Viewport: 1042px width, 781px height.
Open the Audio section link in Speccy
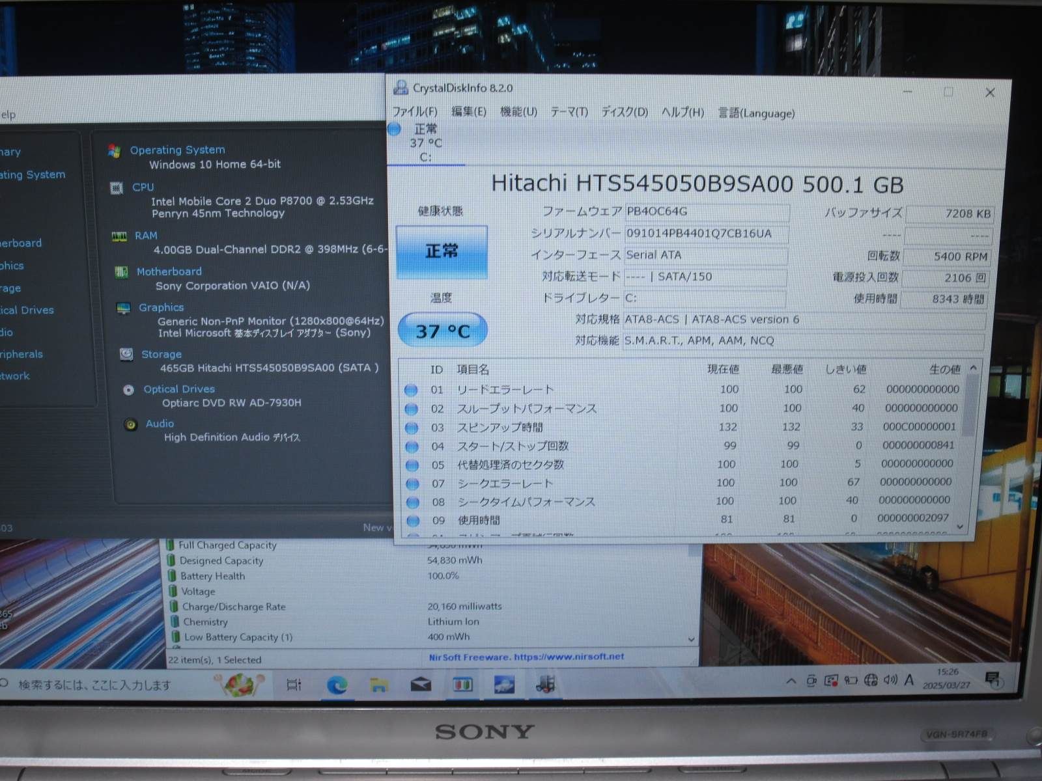coord(160,424)
